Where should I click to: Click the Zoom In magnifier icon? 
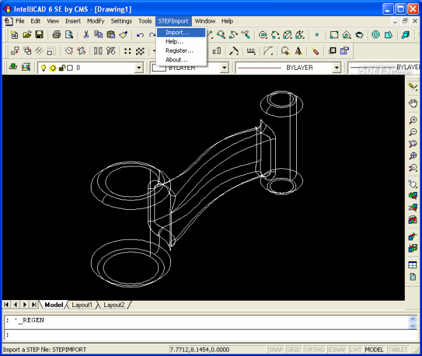point(412,120)
